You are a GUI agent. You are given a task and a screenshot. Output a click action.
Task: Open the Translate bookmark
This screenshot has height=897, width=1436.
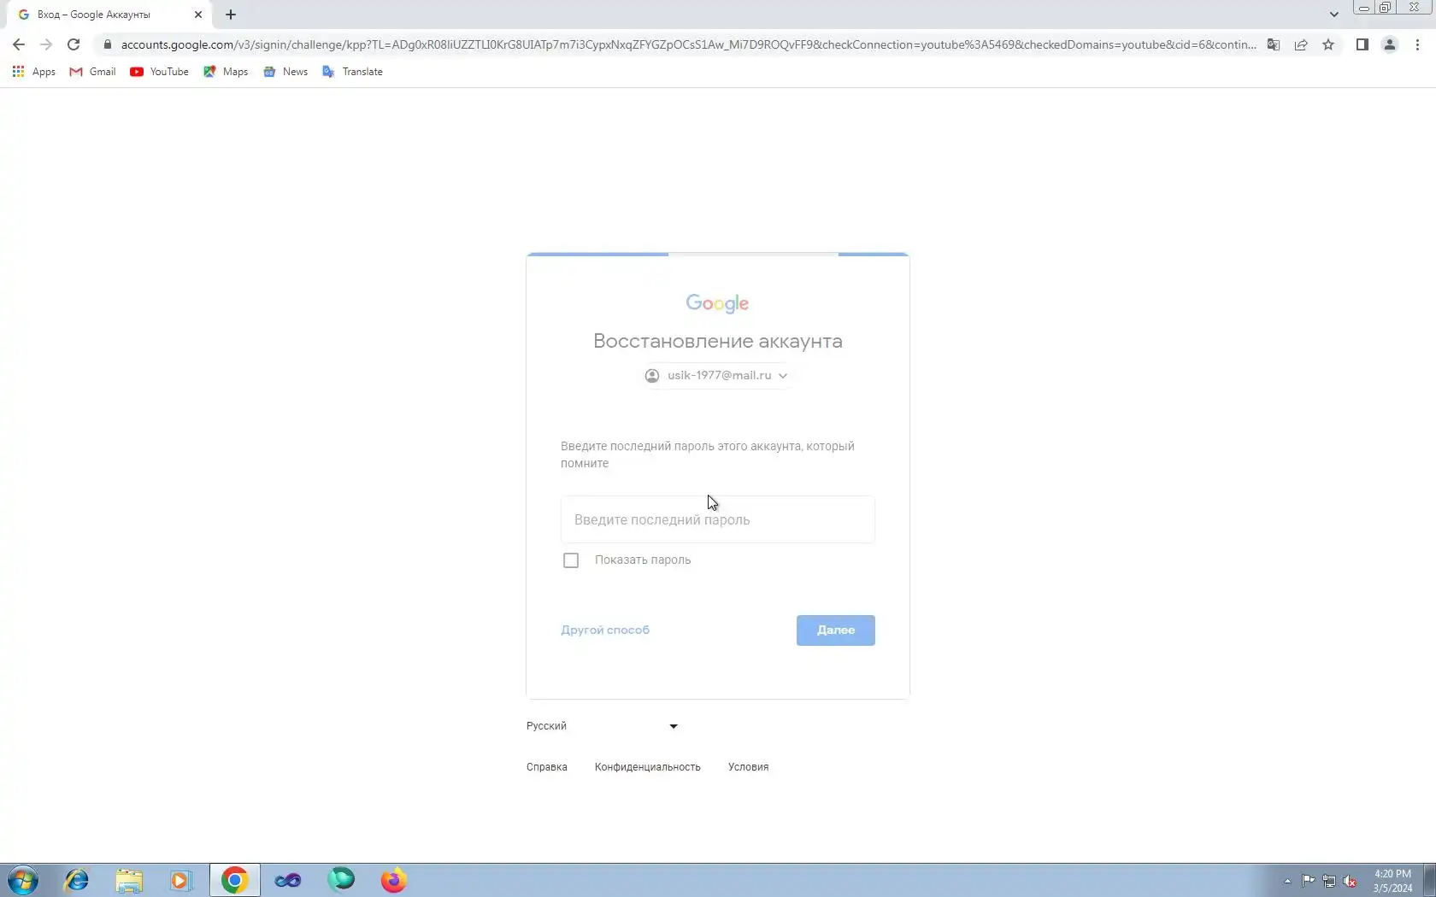pos(352,72)
